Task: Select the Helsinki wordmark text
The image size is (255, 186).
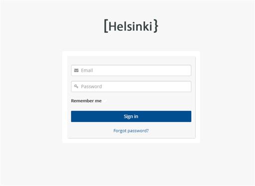Action: (x=130, y=26)
